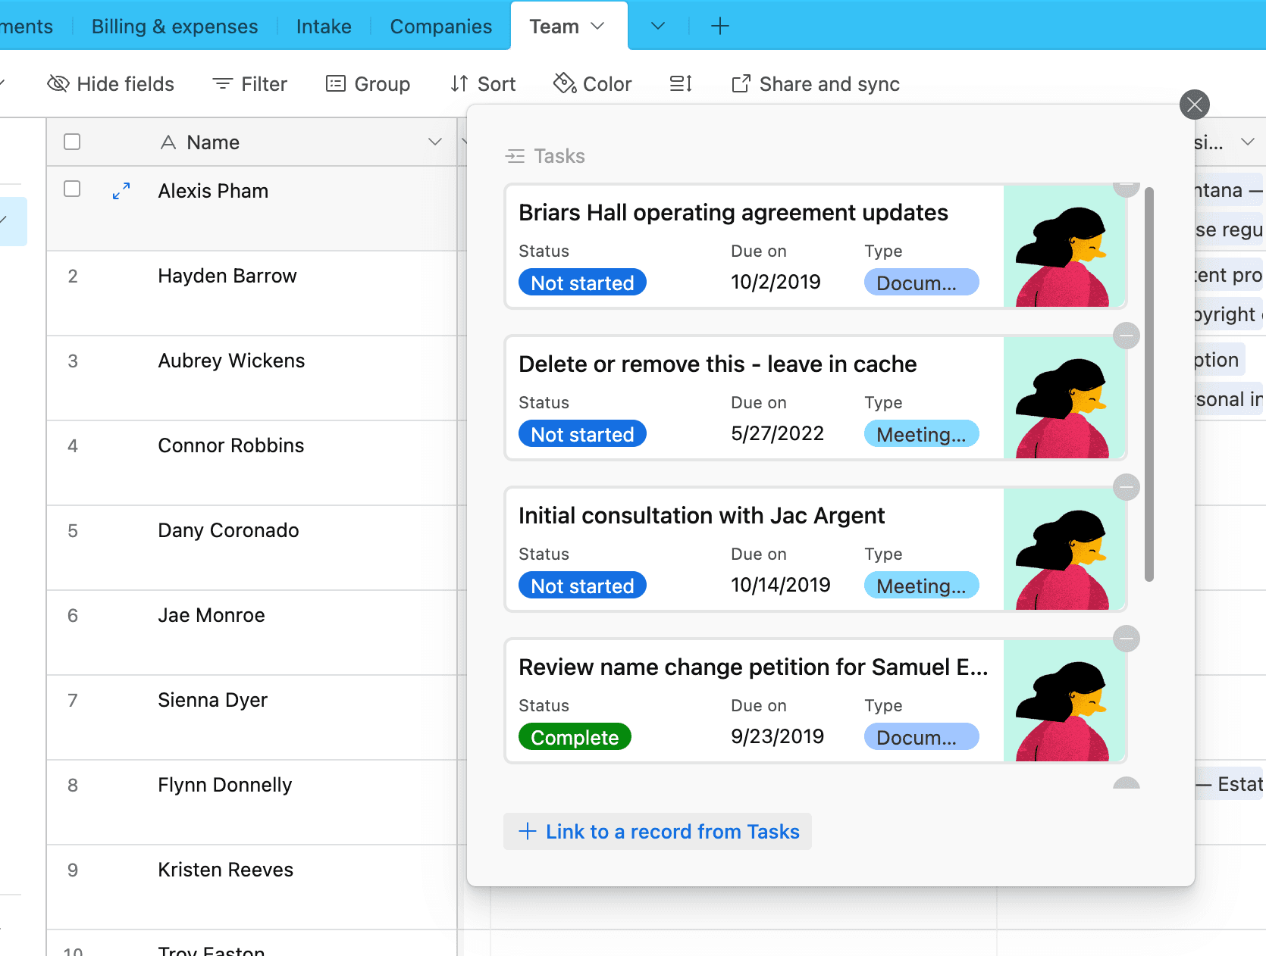
Task: Open the rightmost column header dropdown
Action: [x=1247, y=142]
